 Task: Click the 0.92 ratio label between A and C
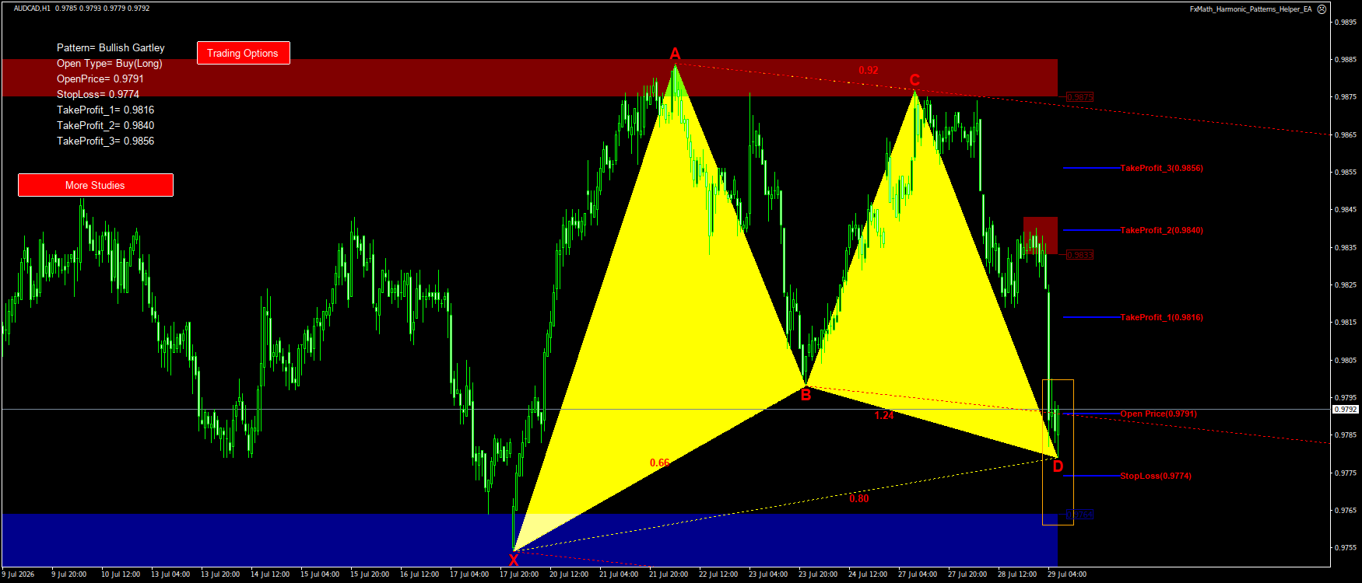(x=869, y=70)
